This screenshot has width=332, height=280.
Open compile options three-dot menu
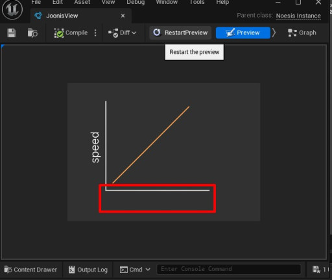point(95,33)
